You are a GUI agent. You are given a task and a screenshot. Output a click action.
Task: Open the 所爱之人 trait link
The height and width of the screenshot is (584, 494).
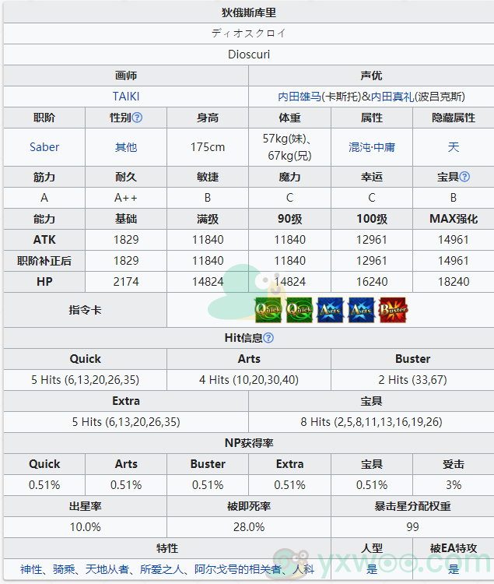162,569
